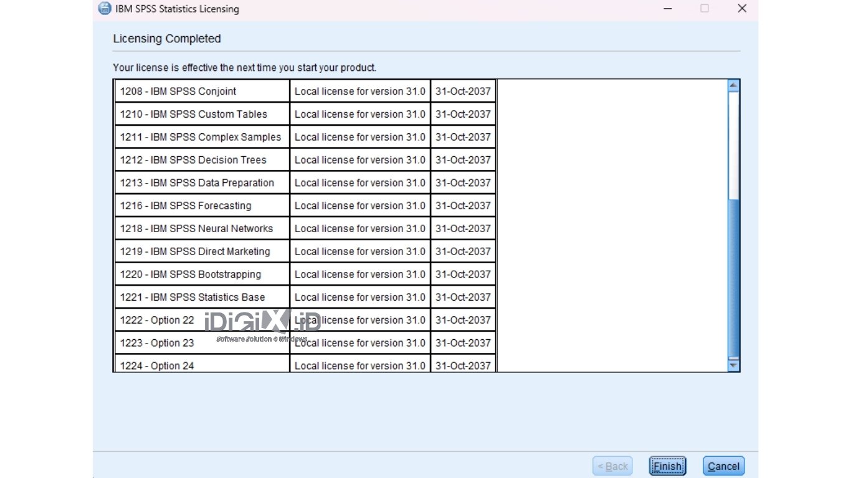The image size is (851, 478).
Task: Click the license type cell for Forecasting
Action: coord(360,206)
